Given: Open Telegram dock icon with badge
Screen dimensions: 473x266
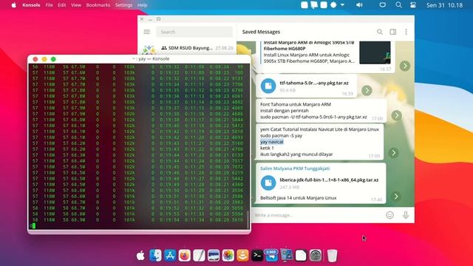Looking at the screenshot, I should (271, 256).
